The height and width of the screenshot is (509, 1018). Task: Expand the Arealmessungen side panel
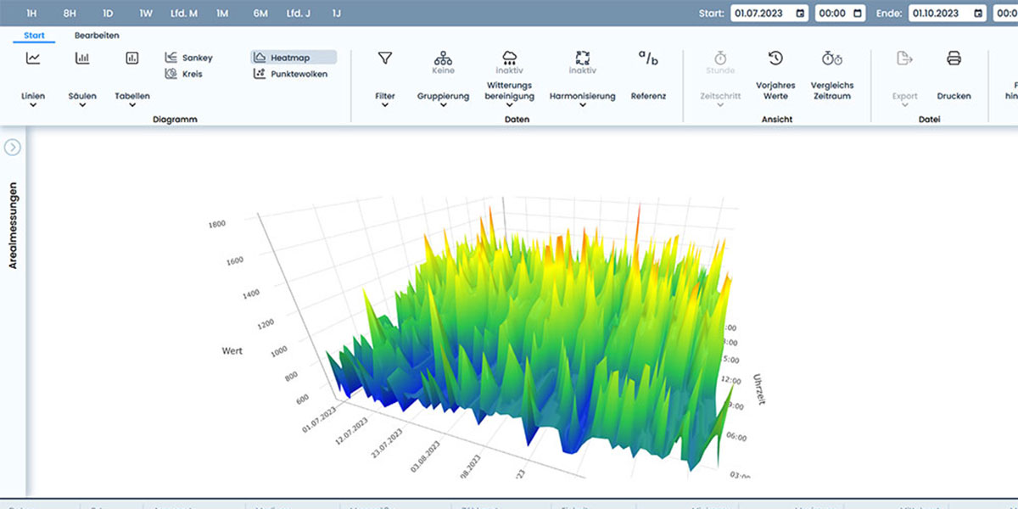pyautogui.click(x=12, y=148)
